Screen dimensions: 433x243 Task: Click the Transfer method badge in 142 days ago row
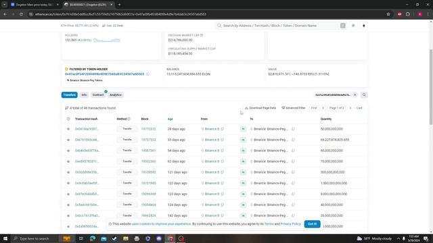[127, 216]
